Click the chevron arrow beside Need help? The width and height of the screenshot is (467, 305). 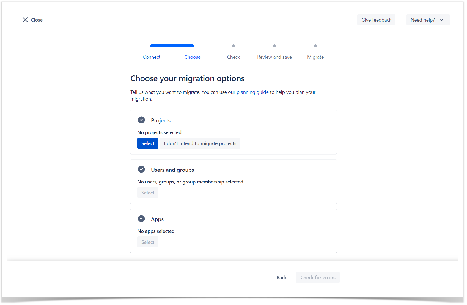point(442,20)
